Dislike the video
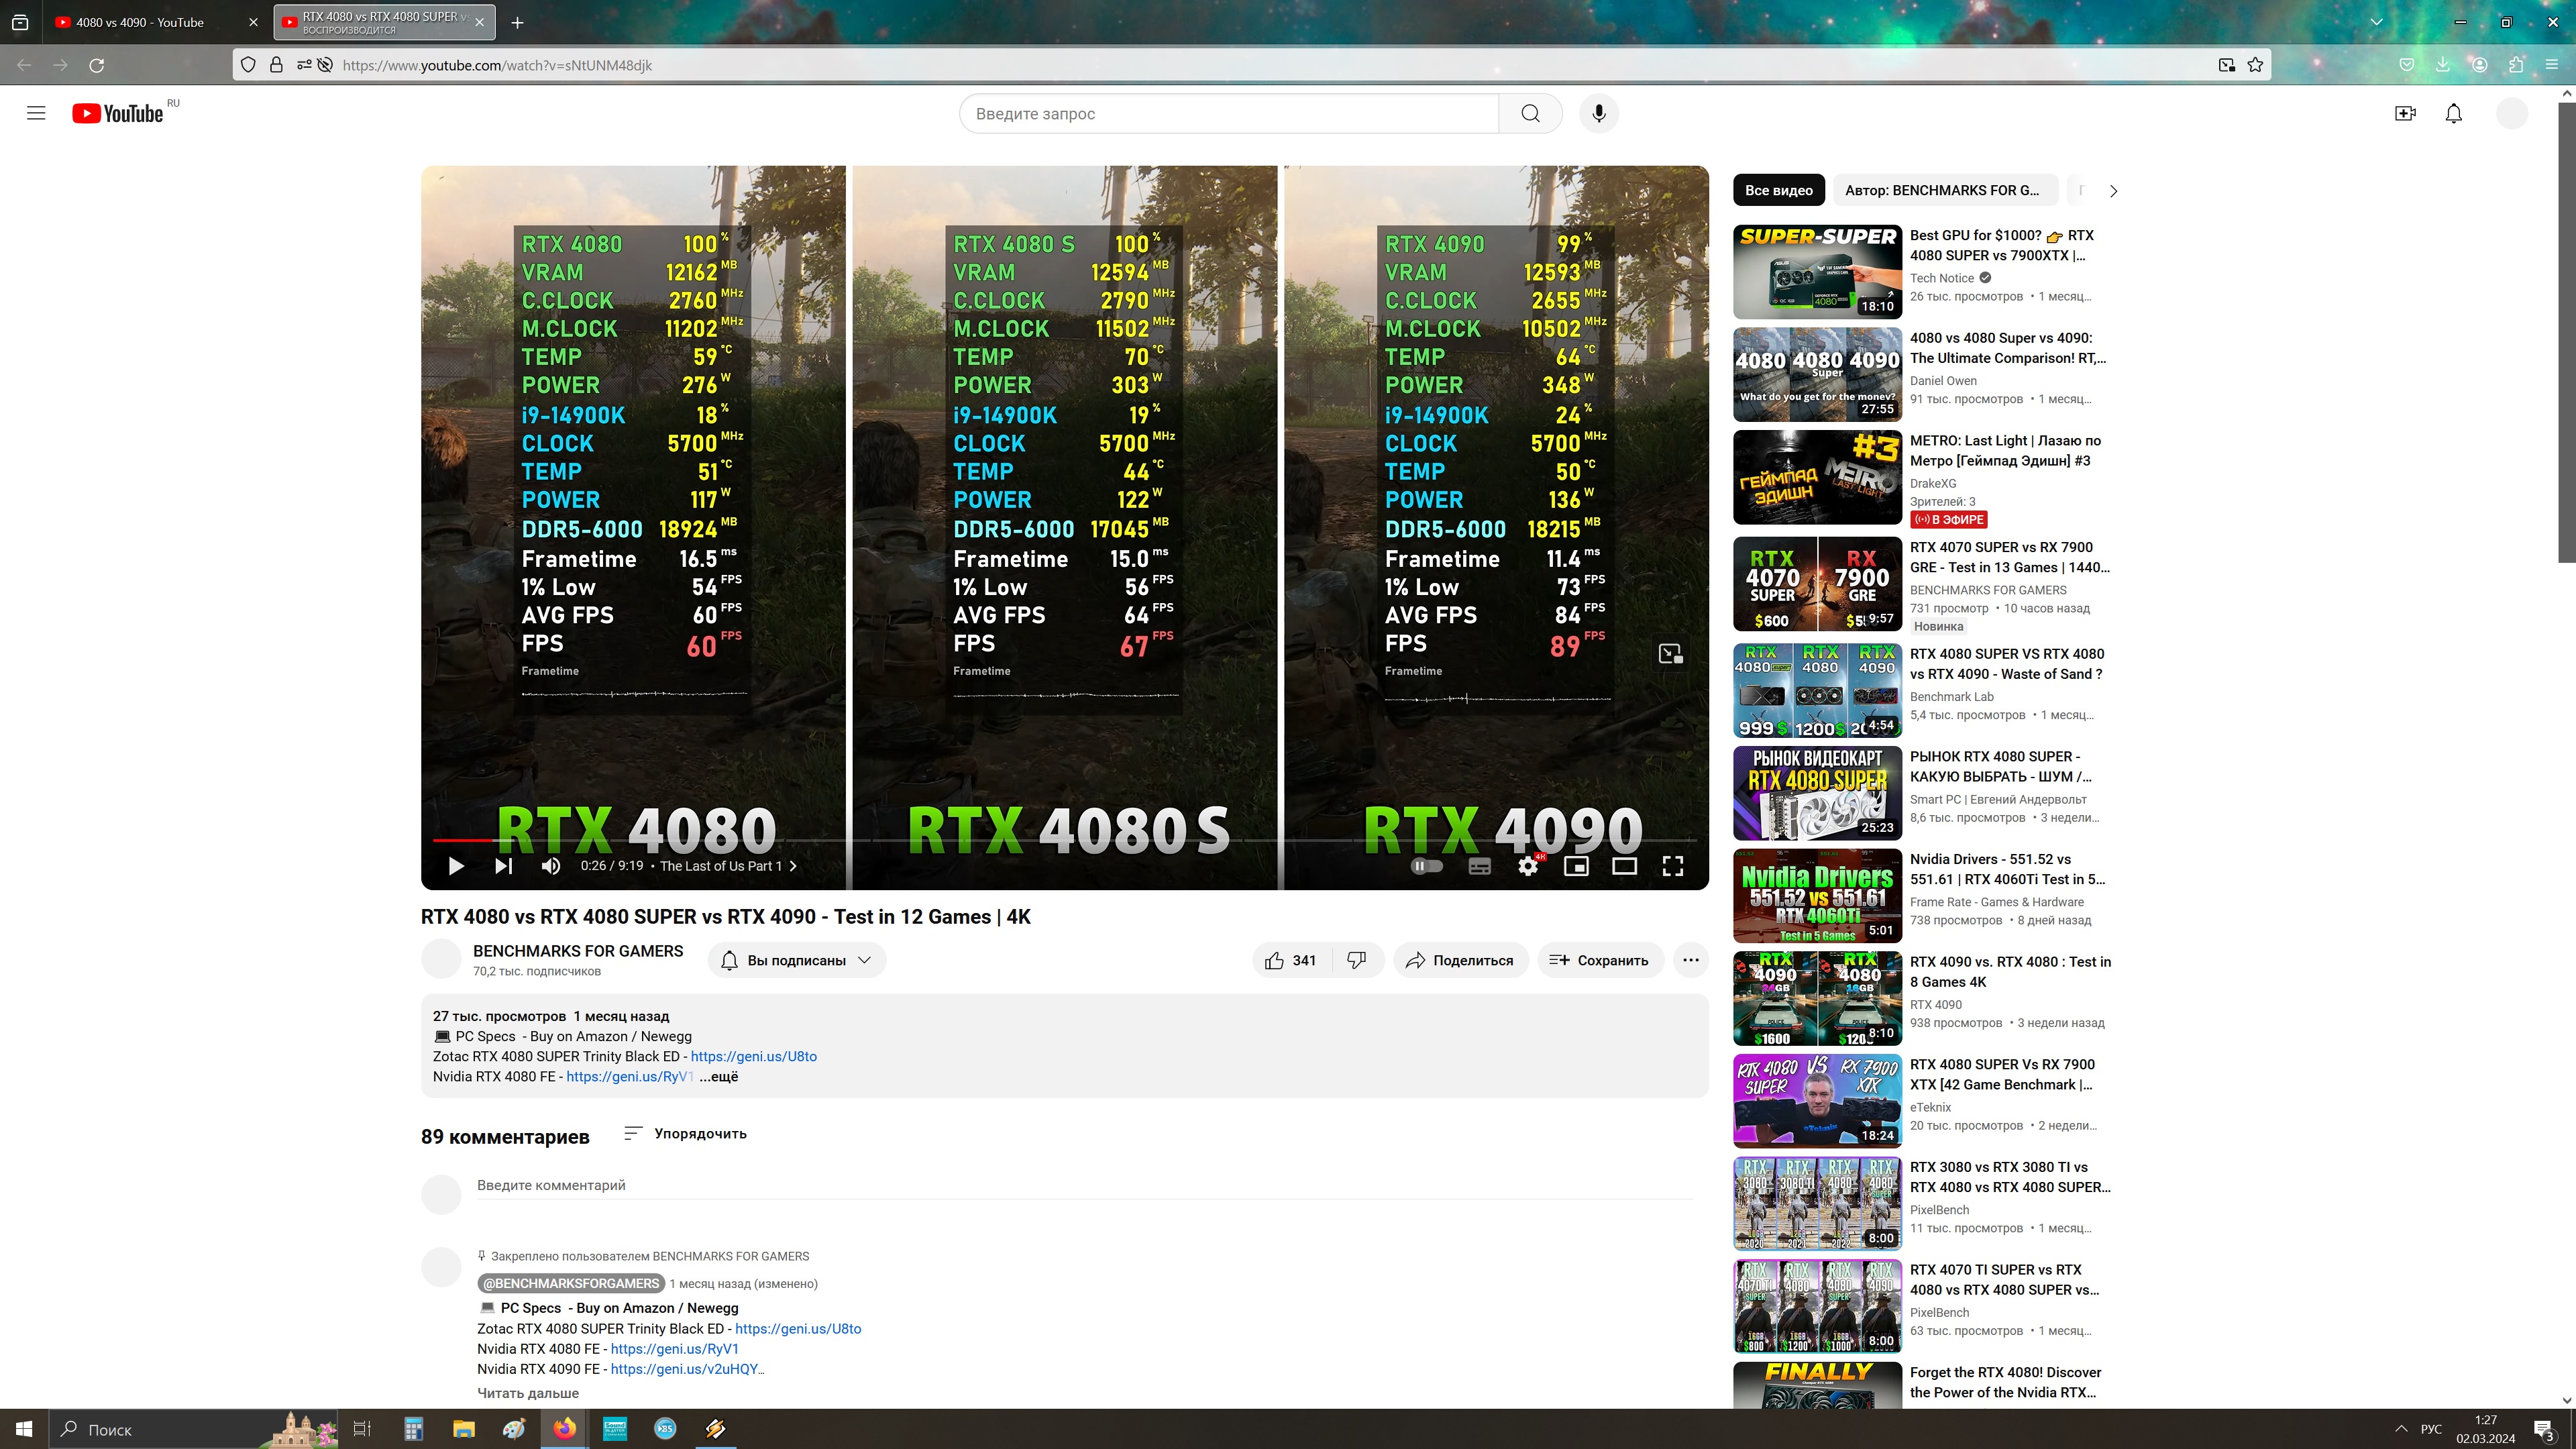Screen dimensions: 2576x1449 1356,960
